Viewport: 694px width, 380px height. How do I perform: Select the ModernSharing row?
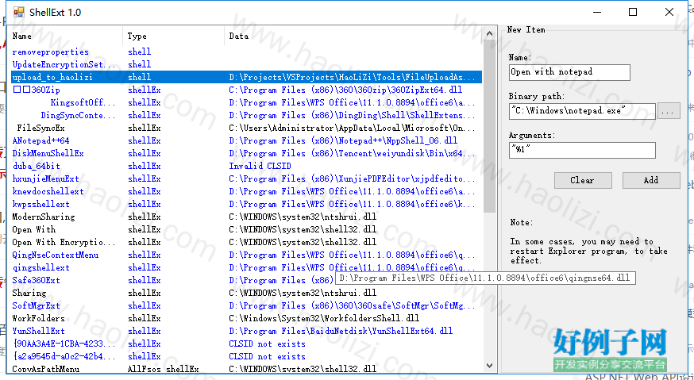[245, 217]
